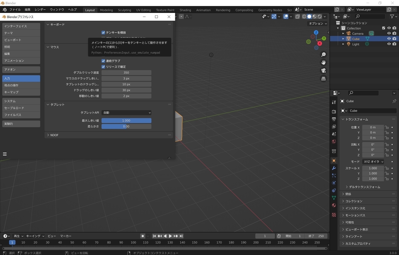Open the Object Data mesh properties icon
The width and height of the screenshot is (399, 255).
click(x=334, y=198)
